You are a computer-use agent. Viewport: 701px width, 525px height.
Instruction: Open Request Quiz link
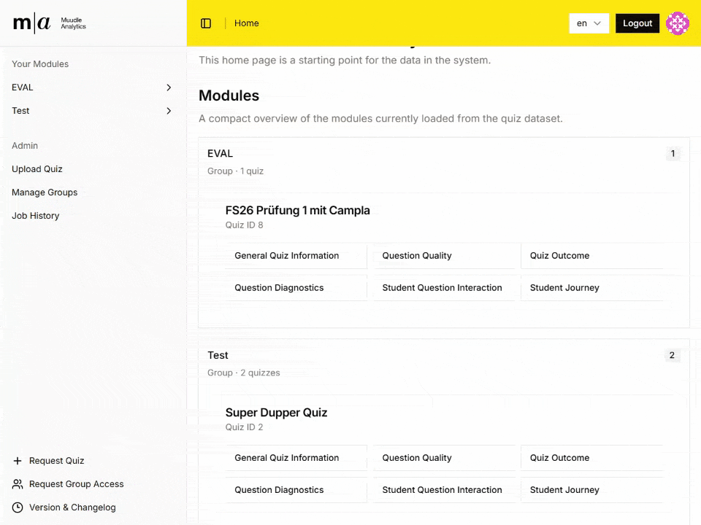(x=57, y=461)
